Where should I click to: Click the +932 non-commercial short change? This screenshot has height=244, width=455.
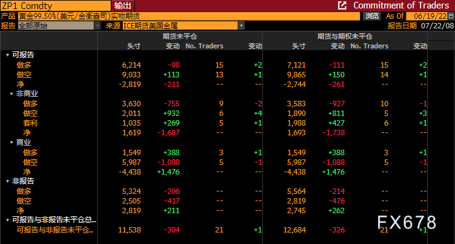pyautogui.click(x=171, y=114)
